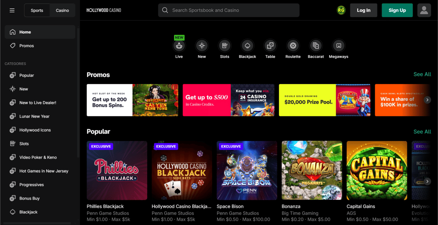The width and height of the screenshot is (438, 225).
Task: Click the search magnifier icon
Action: click(165, 10)
